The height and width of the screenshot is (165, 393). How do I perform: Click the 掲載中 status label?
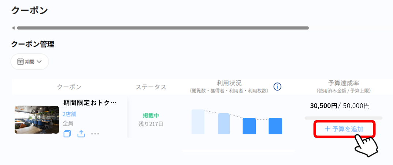151,115
